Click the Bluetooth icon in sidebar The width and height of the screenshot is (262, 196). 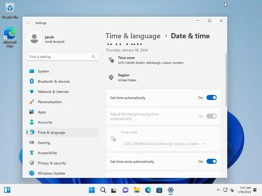31,81
